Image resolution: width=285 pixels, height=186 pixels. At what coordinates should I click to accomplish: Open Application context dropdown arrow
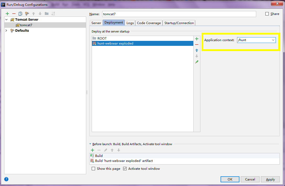point(273,40)
